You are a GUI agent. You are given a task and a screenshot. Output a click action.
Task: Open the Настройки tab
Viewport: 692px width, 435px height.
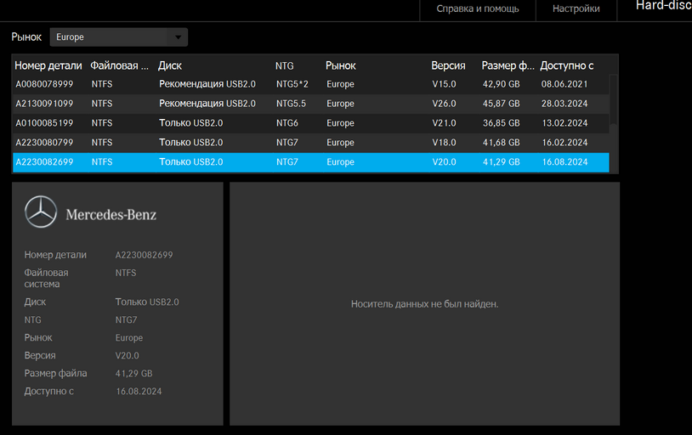(576, 8)
